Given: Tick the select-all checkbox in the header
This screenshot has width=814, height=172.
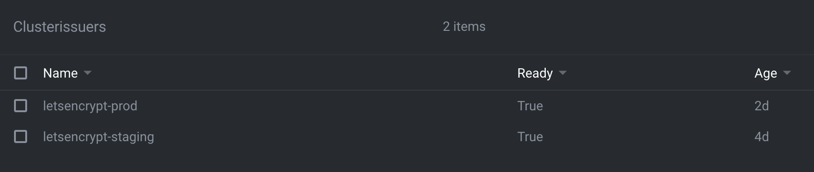Looking at the screenshot, I should (21, 73).
